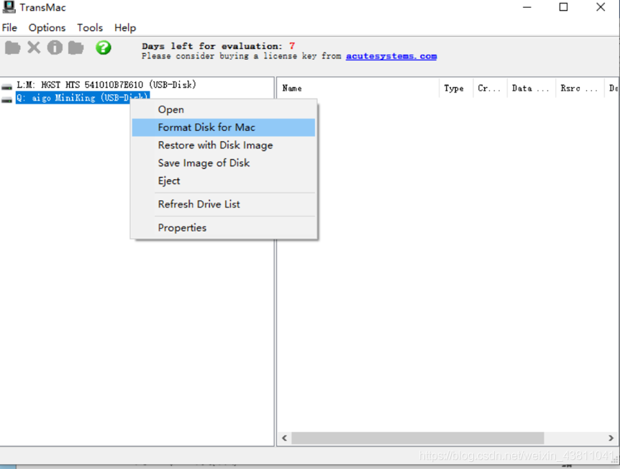Follow the acutesystems.com link
The height and width of the screenshot is (469, 620).
click(391, 56)
